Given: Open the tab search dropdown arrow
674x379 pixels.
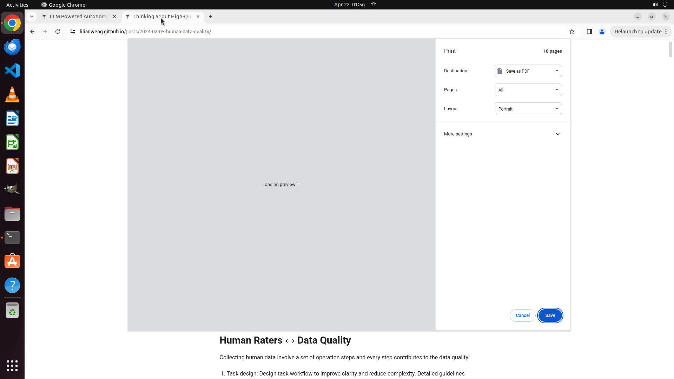Looking at the screenshot, I should pos(32,16).
